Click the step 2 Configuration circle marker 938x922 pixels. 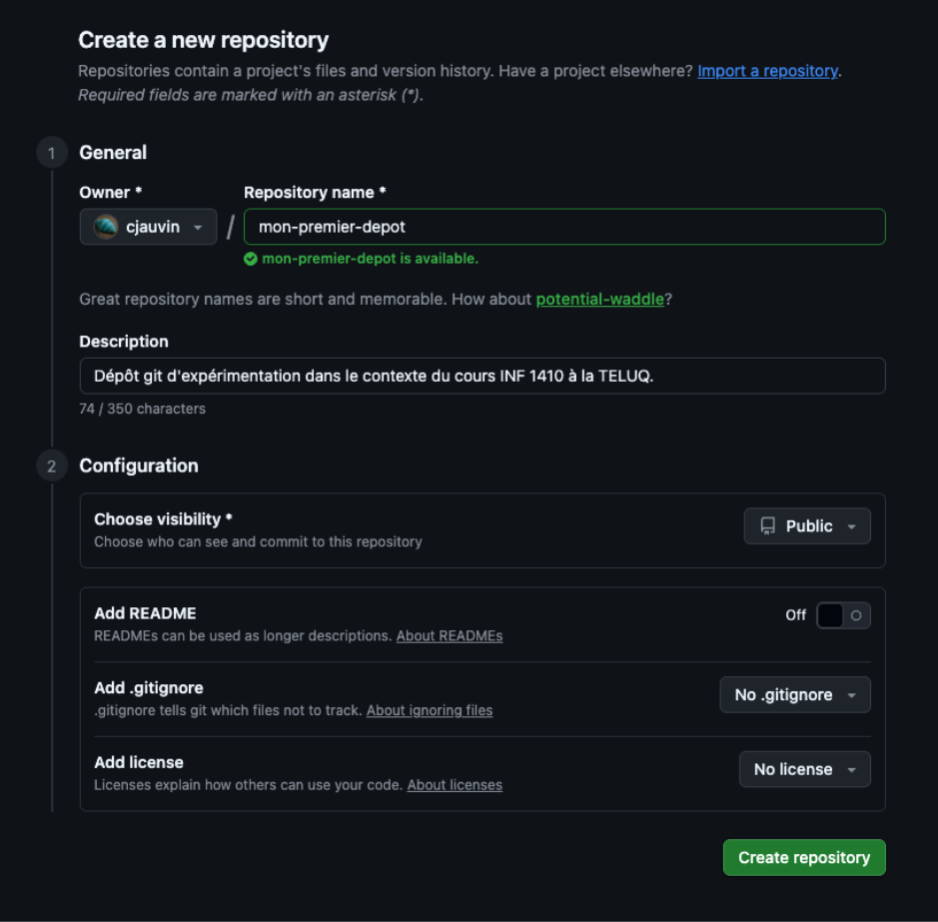tap(51, 465)
